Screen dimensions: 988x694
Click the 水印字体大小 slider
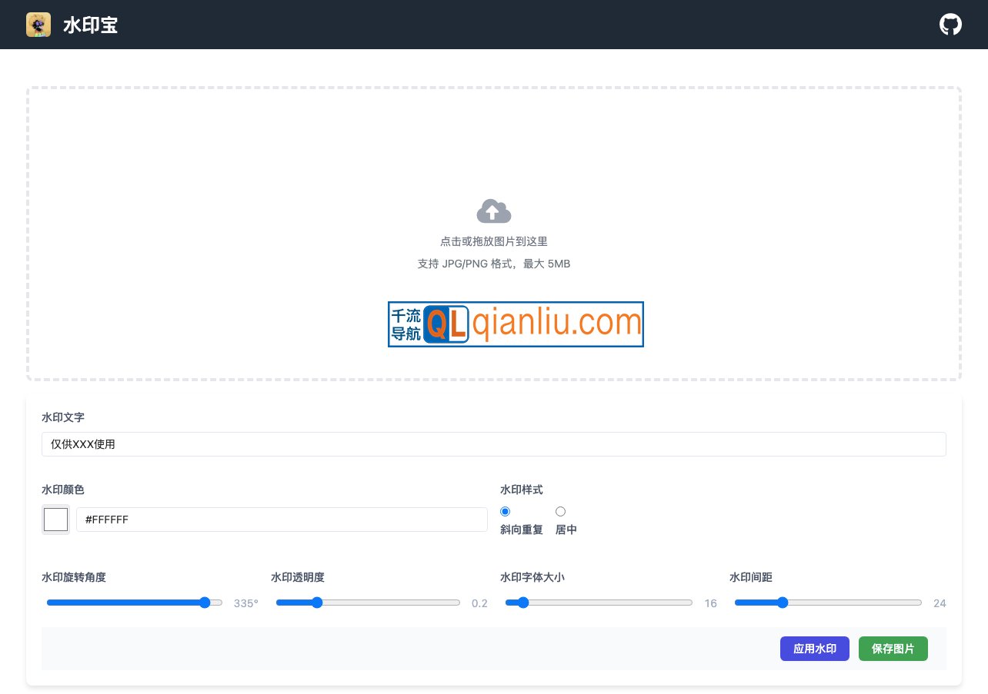599,603
